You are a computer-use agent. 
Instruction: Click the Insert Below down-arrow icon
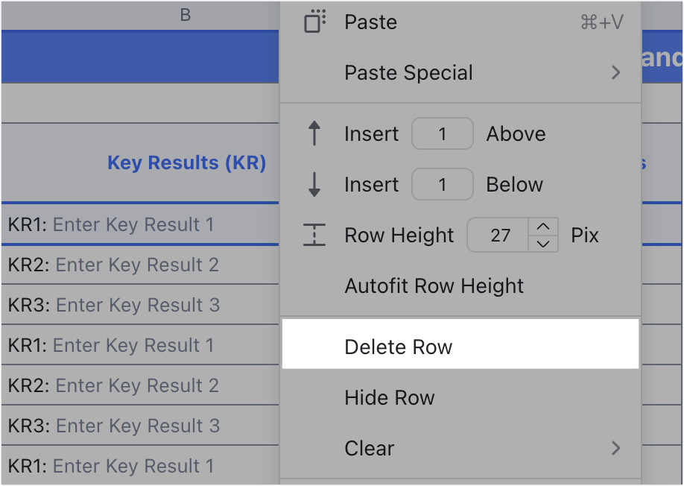314,184
